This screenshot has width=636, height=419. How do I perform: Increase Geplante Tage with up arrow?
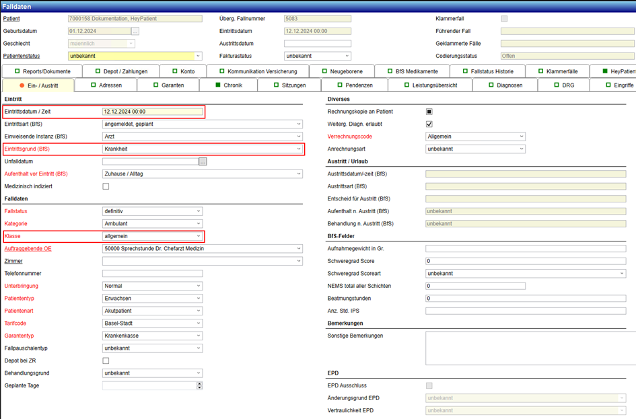[199, 383]
